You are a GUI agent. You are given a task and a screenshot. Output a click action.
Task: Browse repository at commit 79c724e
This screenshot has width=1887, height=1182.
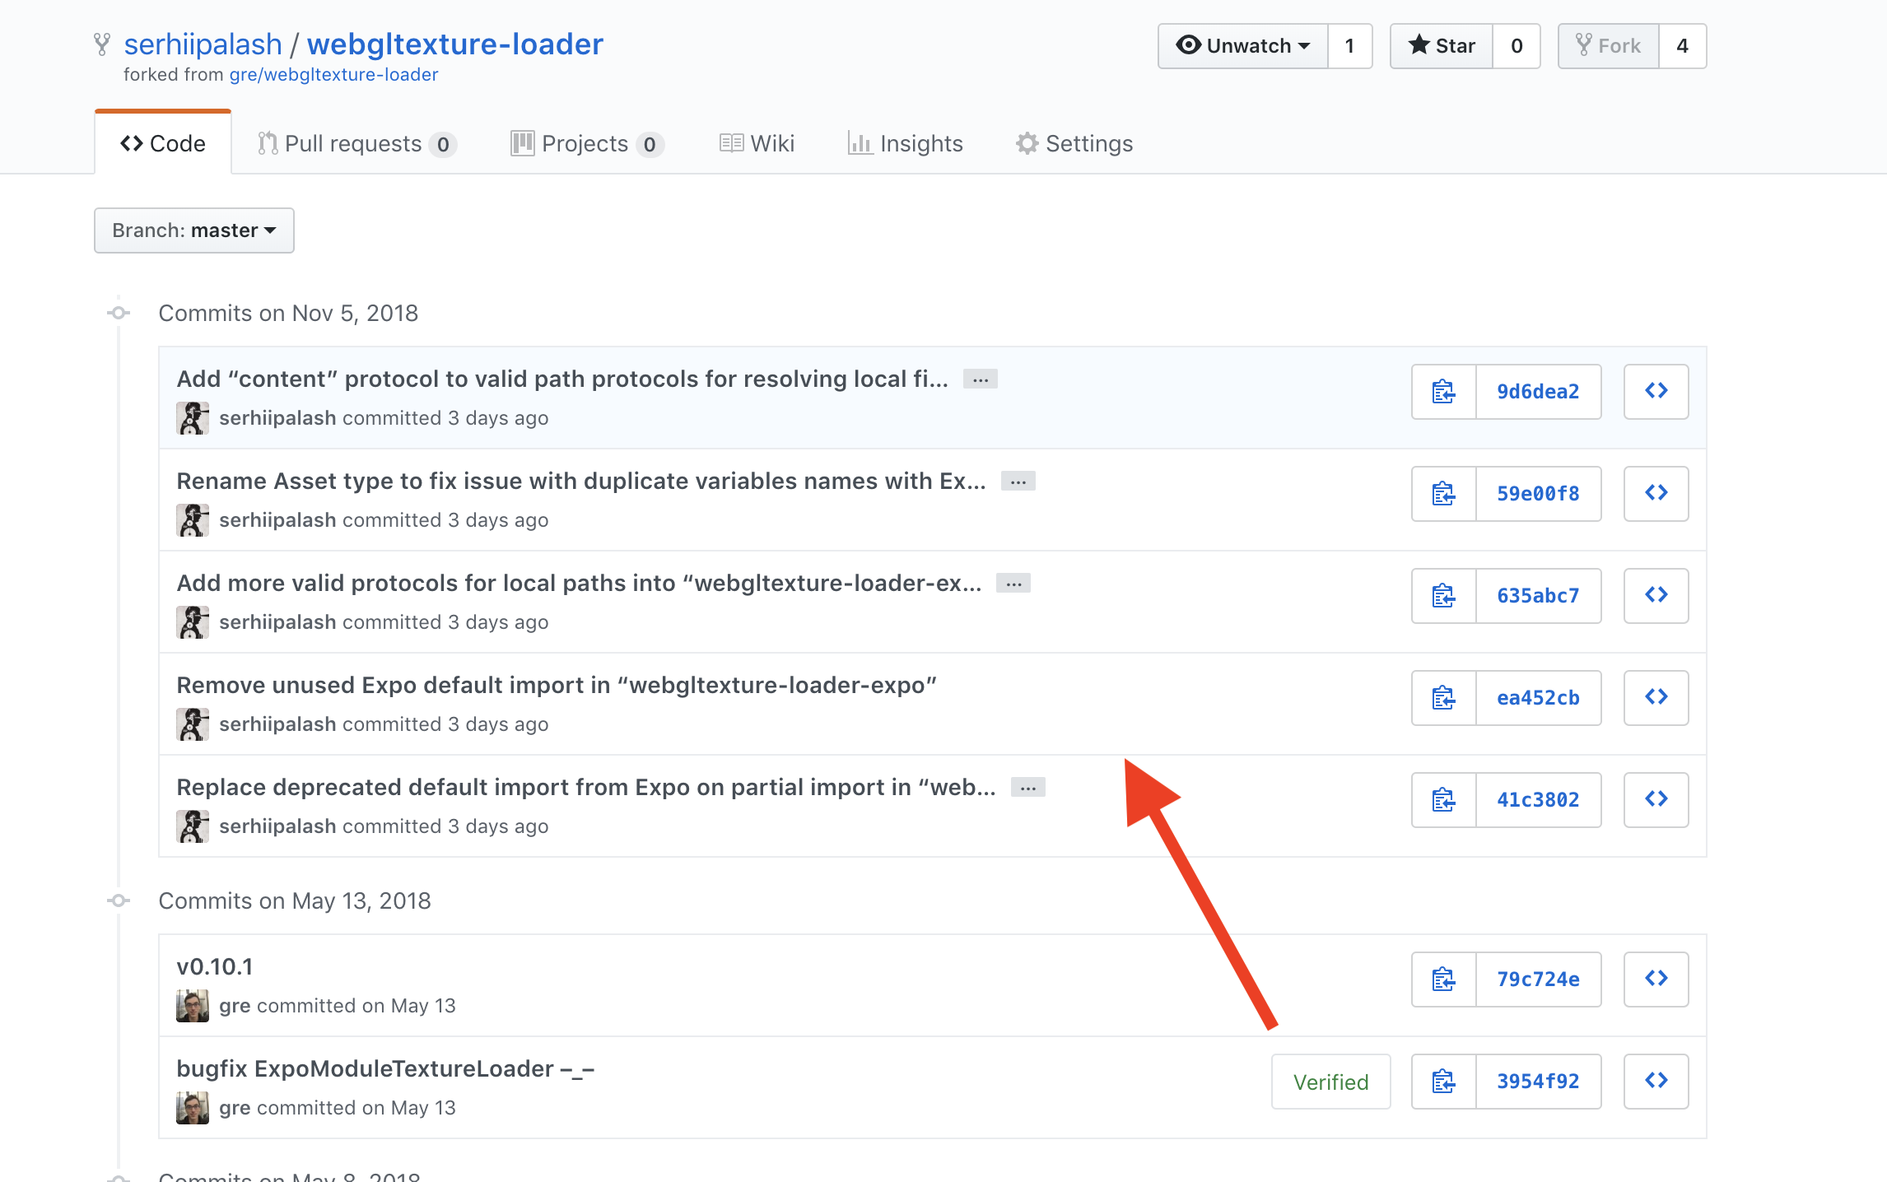click(1656, 980)
